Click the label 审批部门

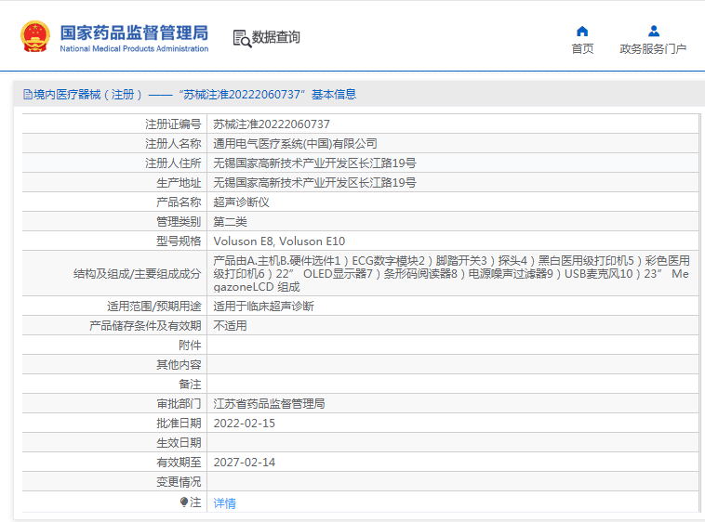point(179,403)
